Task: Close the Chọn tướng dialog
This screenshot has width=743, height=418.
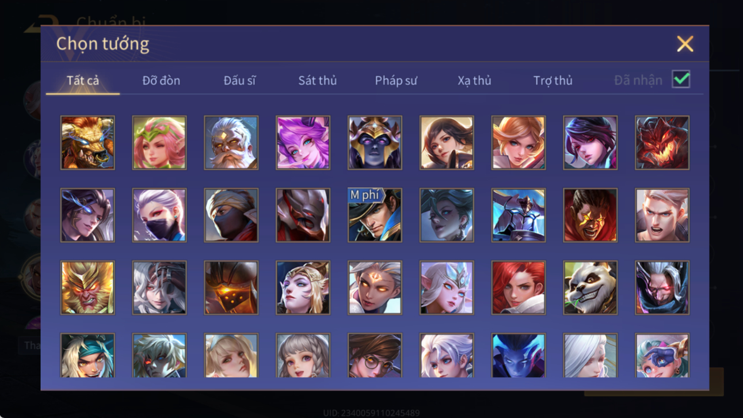Action: coord(685,44)
